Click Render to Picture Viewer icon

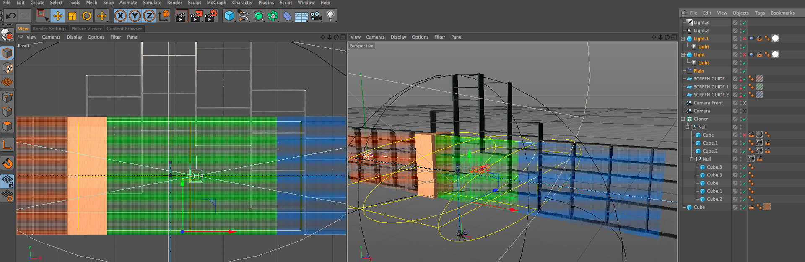pos(196,16)
